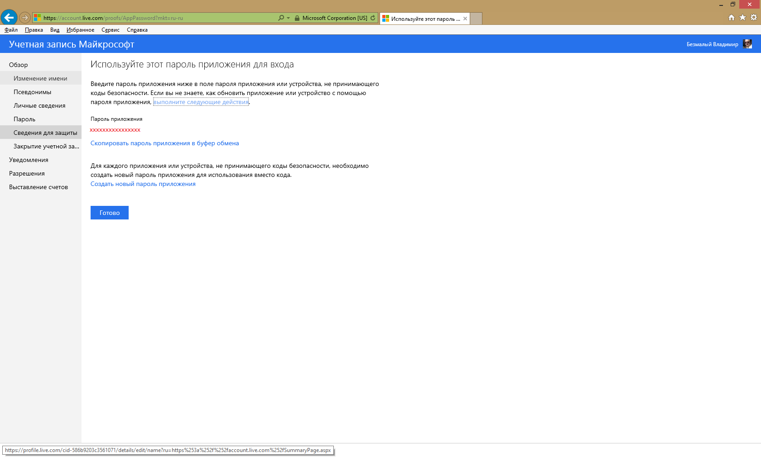Screen dimensions: 761x457
Task: Click the user profile avatar picture
Action: tap(747, 44)
